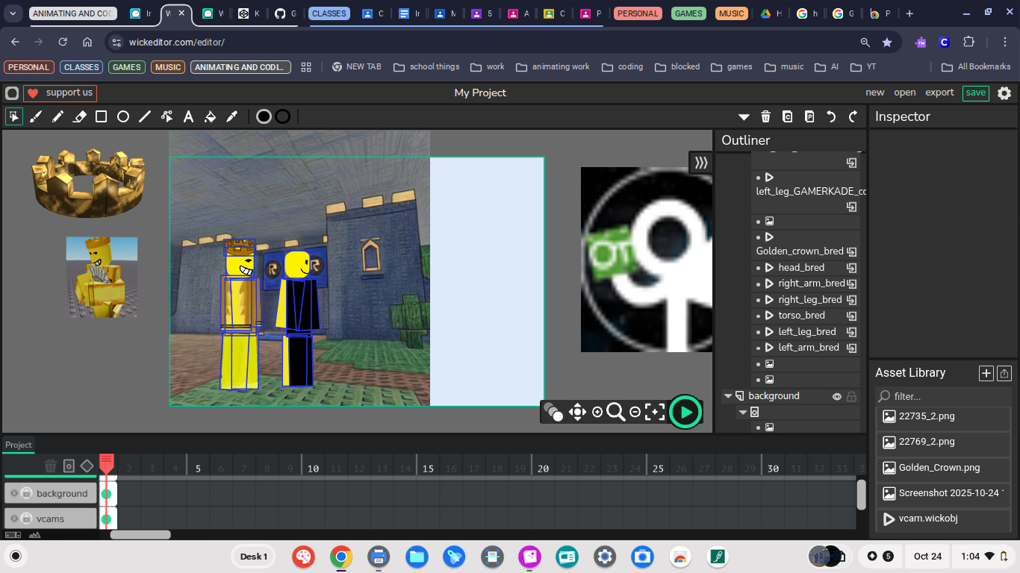
Task: Pick the Text tool
Action: coord(189,116)
